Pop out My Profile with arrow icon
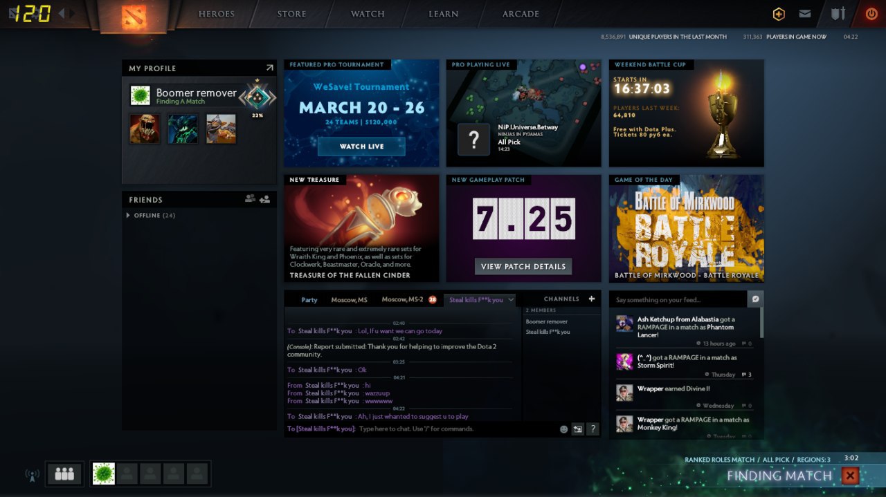Image resolution: width=886 pixels, height=497 pixels. pos(269,68)
